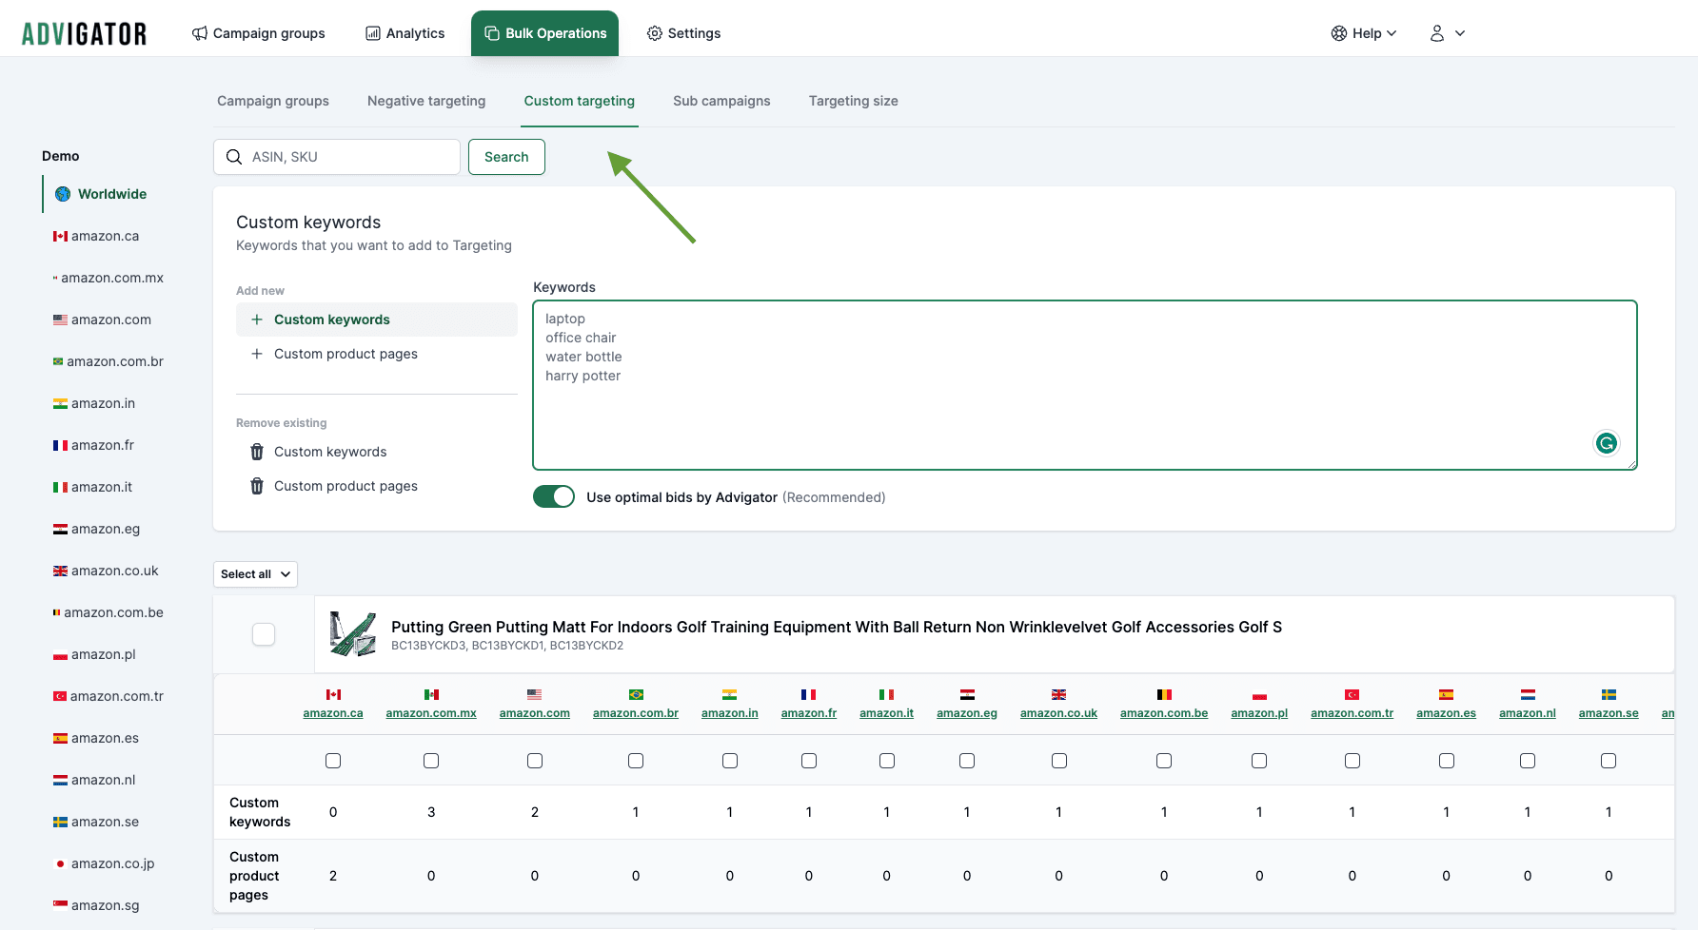Click the putting green product thumbnail

353,634
